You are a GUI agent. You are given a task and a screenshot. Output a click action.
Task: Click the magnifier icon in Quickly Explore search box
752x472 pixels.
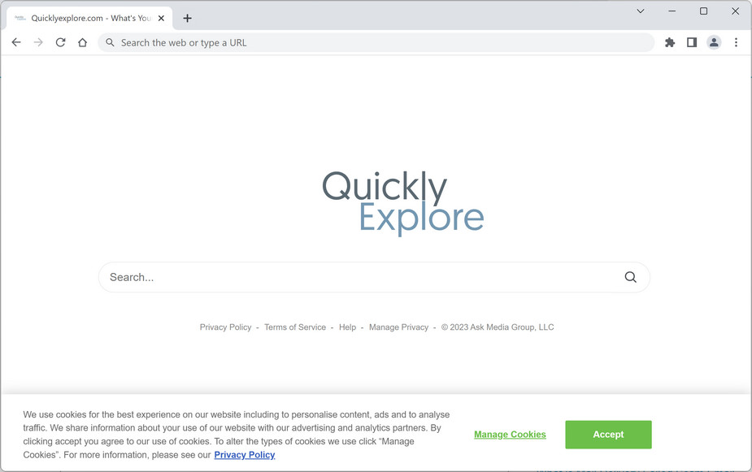[630, 277]
